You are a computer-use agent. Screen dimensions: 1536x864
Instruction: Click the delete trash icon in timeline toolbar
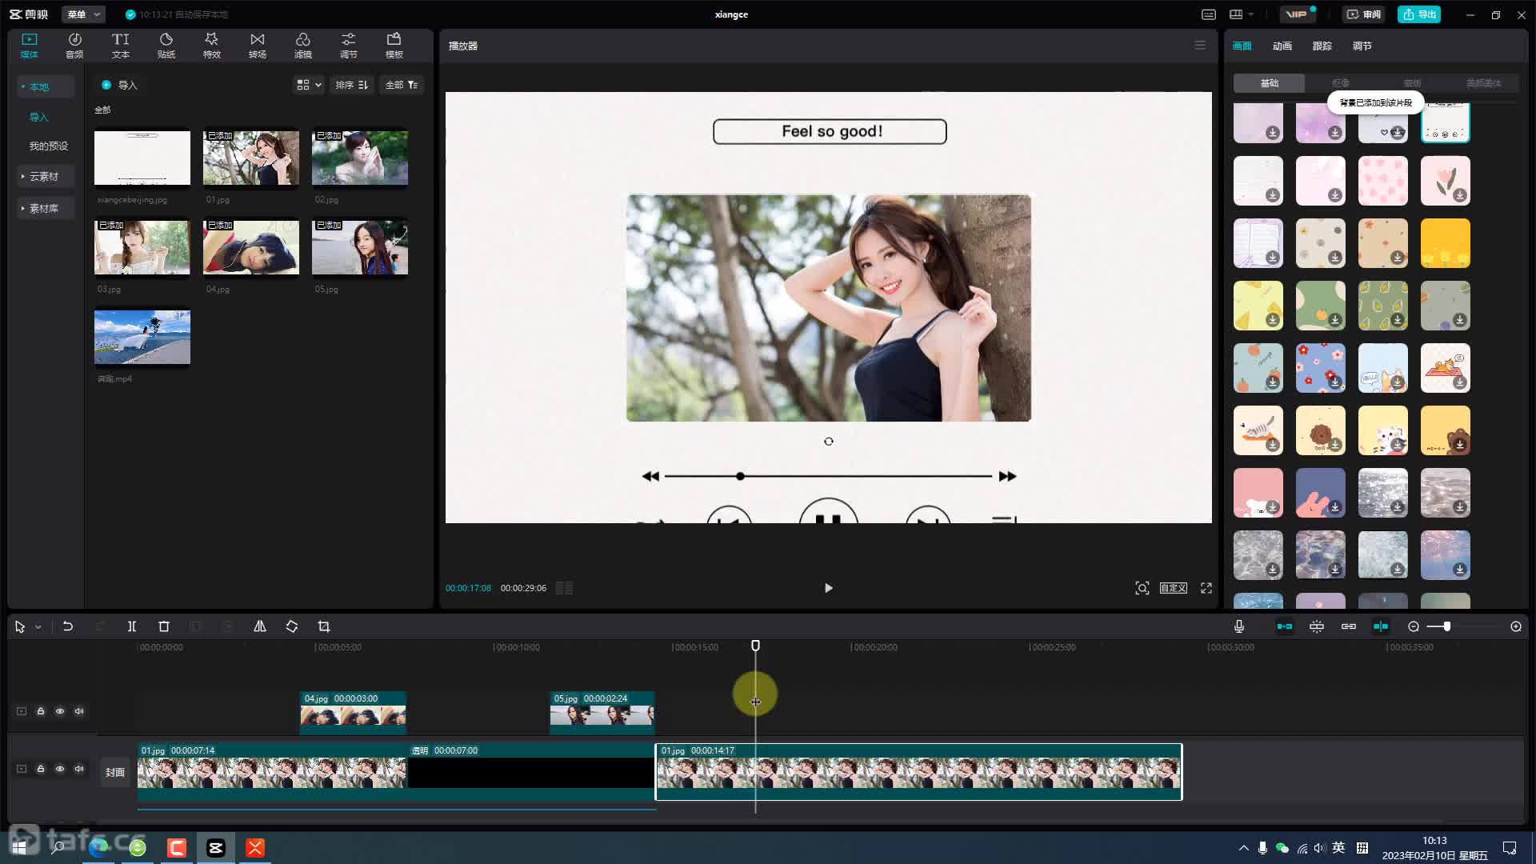click(164, 626)
